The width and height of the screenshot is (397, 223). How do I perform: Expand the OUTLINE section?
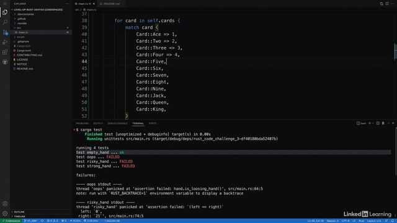19,212
